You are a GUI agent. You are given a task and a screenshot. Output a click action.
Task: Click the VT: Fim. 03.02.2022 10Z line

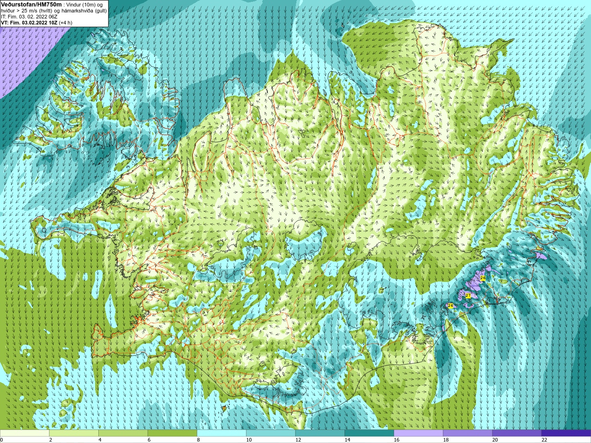pyautogui.click(x=36, y=23)
